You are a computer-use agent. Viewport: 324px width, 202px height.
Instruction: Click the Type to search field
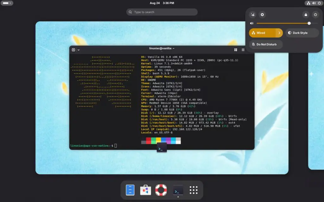pos(162,12)
